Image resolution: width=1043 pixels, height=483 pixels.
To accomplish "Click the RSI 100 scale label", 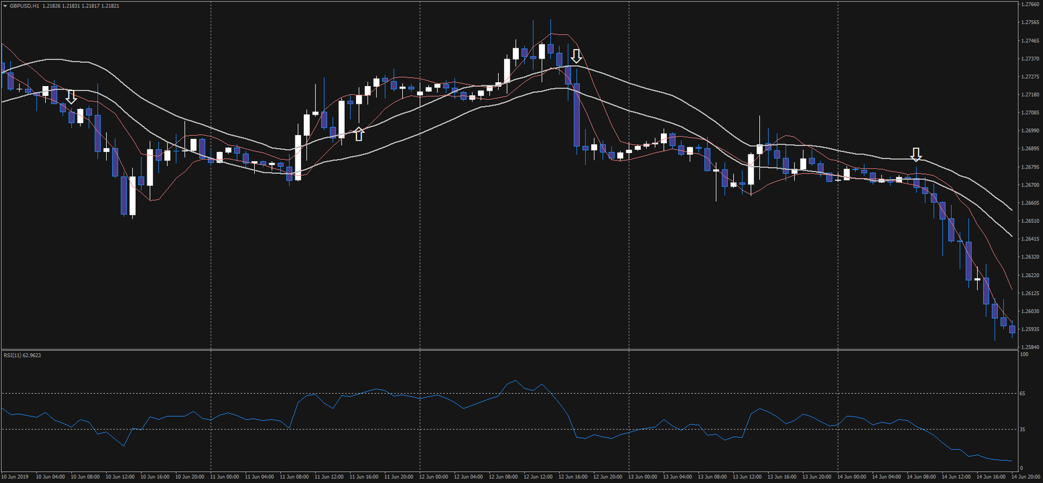I will (1024, 355).
